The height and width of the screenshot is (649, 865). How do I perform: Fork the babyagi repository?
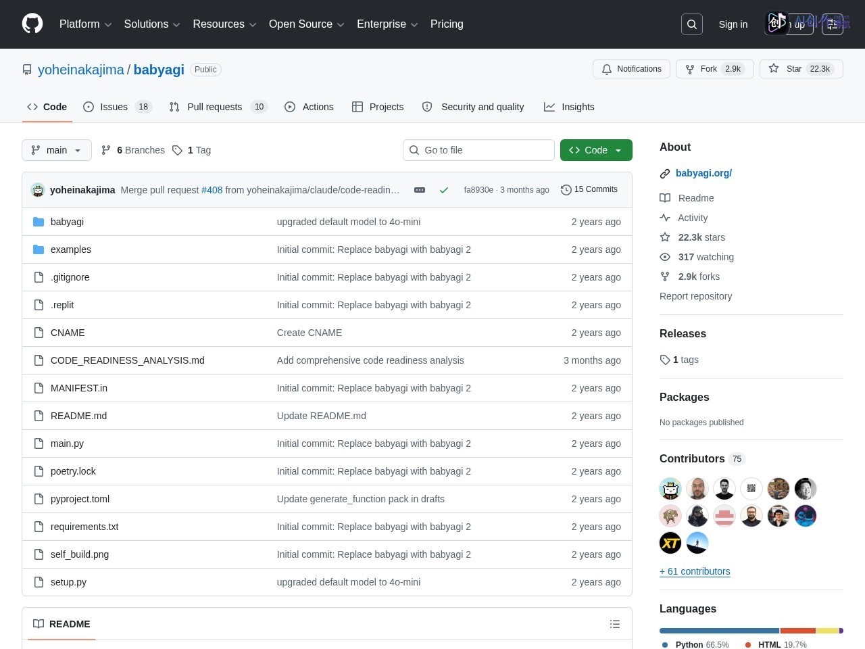pos(715,69)
